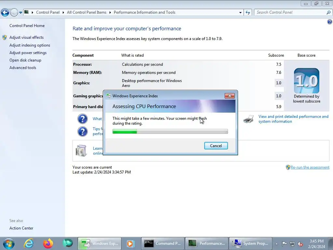
Task: Open Adjust indexing options
Action: 30,45
